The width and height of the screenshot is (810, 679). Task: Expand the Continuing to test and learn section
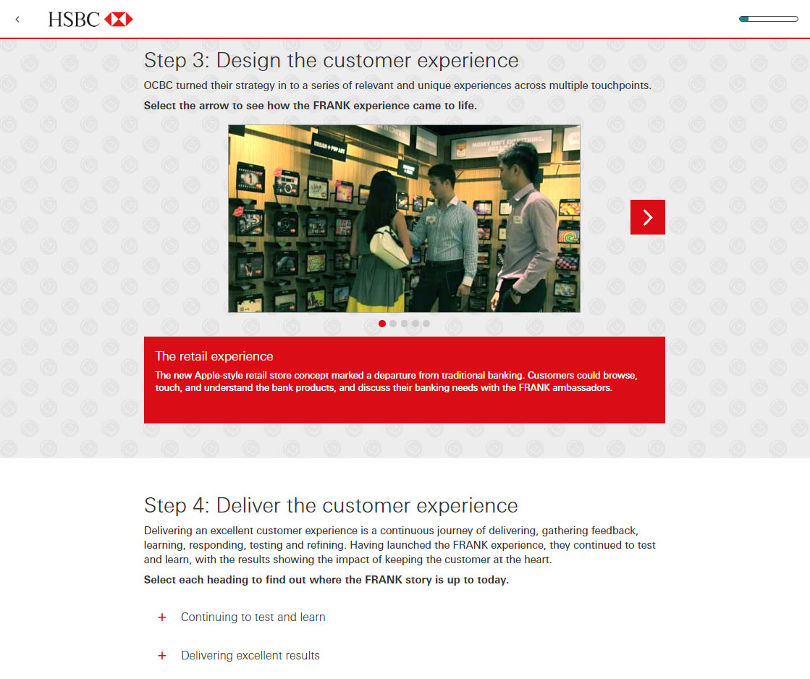242,617
